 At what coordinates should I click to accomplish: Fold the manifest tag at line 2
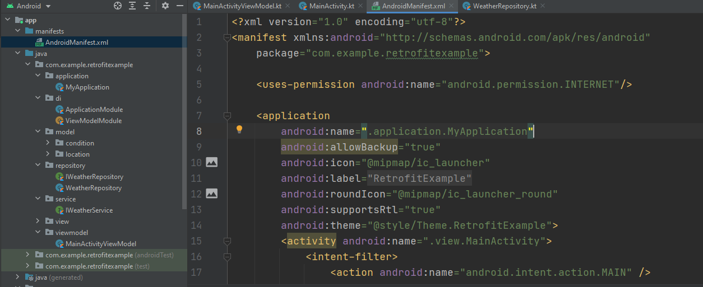click(x=227, y=37)
